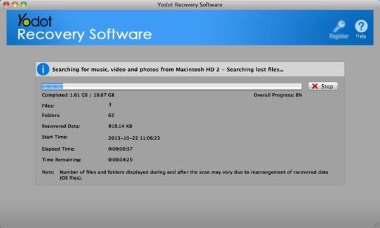Click the 'Elapsed Time:' label
Image resolution: width=380 pixels, height=228 pixels.
tap(58, 149)
